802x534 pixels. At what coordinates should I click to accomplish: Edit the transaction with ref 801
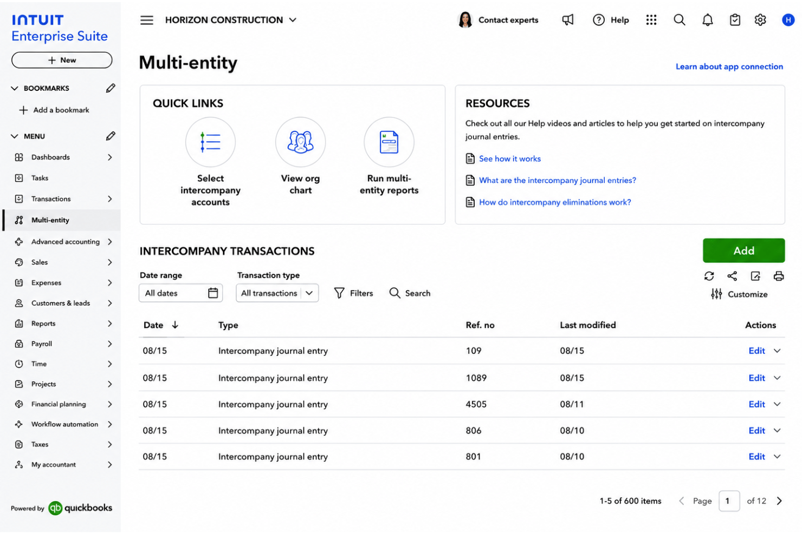pos(756,457)
